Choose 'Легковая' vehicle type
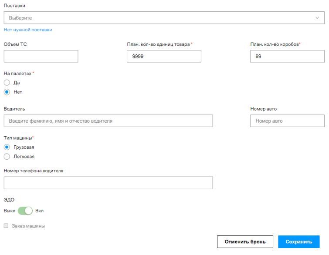This screenshot has height=255, width=329. point(7,157)
